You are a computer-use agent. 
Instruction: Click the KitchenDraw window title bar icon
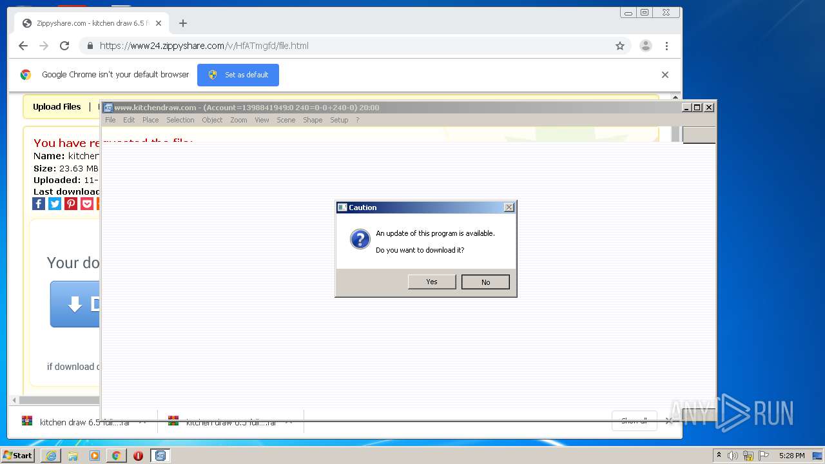pos(108,108)
